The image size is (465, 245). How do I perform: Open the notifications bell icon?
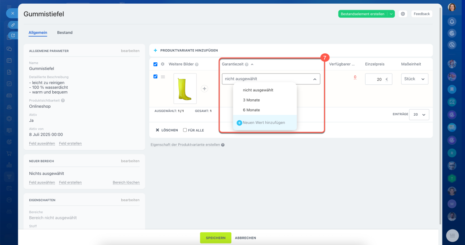pyautogui.click(x=452, y=21)
